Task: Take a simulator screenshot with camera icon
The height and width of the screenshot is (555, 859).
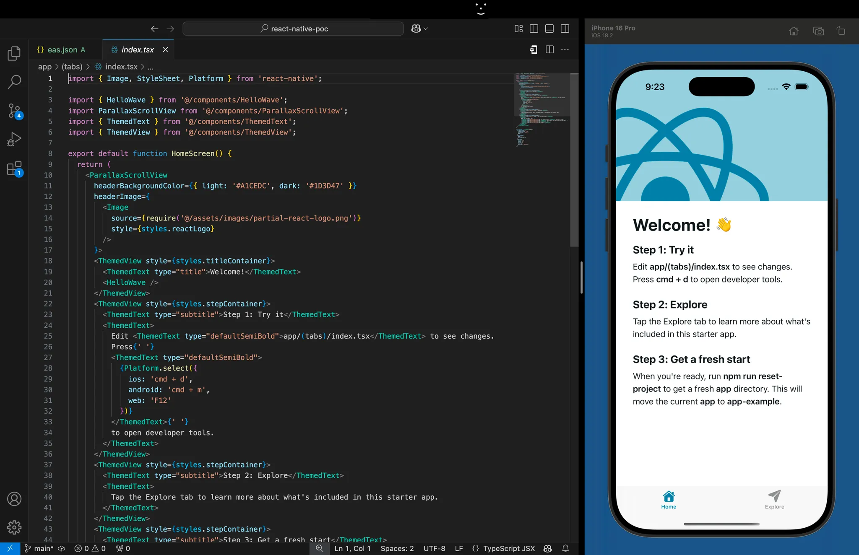Action: point(818,31)
